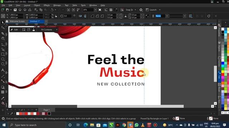Open the Effects menu
This screenshot has width=229, height=128.
47,5
